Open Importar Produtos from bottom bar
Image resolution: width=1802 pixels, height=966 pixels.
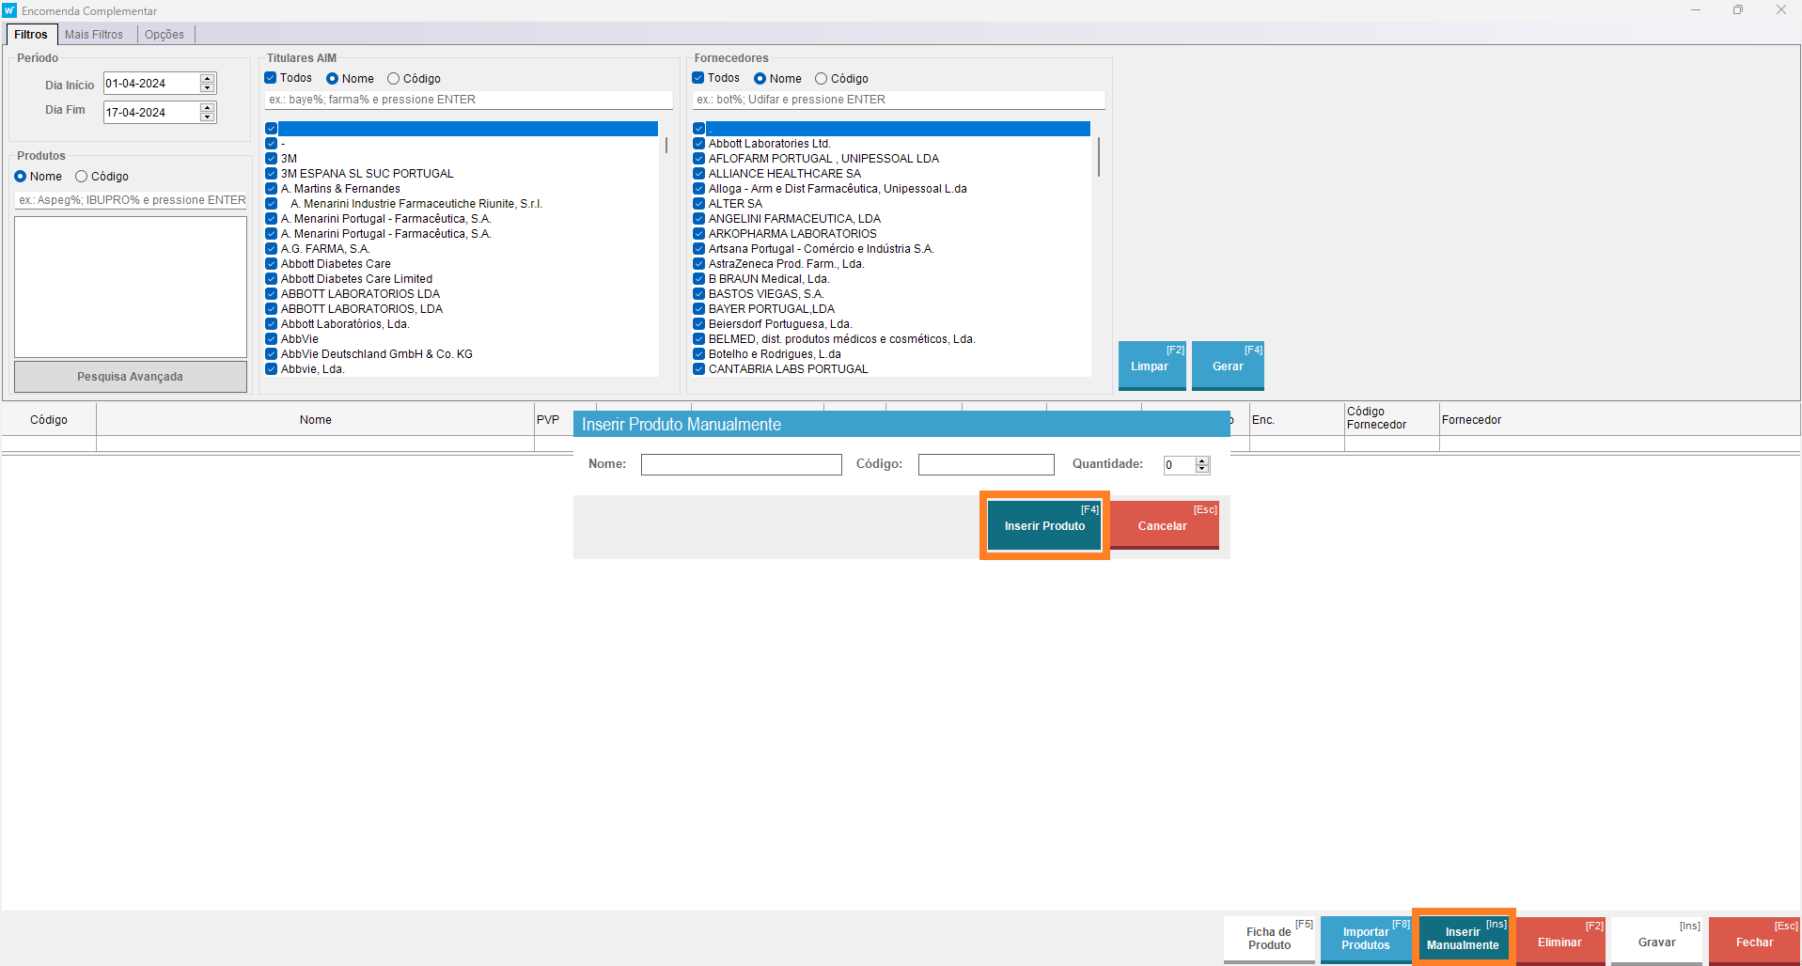click(1365, 939)
